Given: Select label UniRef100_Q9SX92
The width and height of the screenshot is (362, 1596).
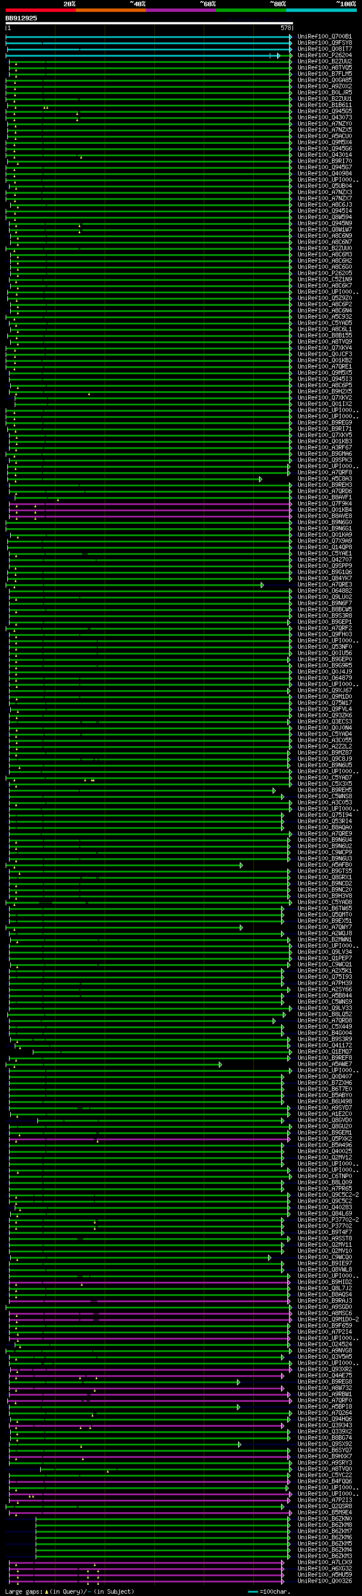Looking at the screenshot, I should 324,1445.
